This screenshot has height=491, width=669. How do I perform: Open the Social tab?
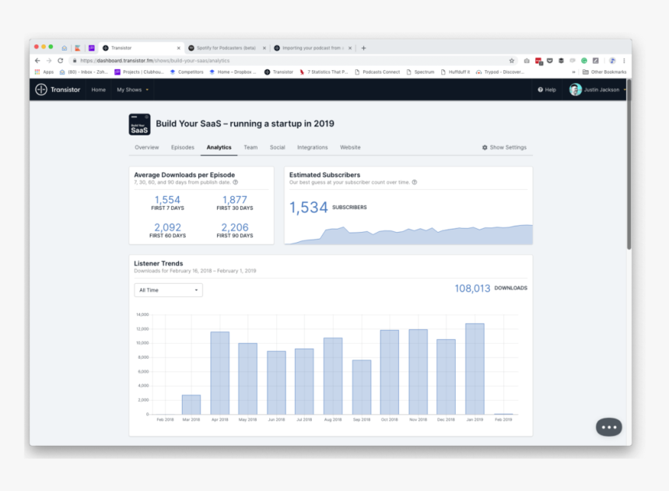coord(278,147)
